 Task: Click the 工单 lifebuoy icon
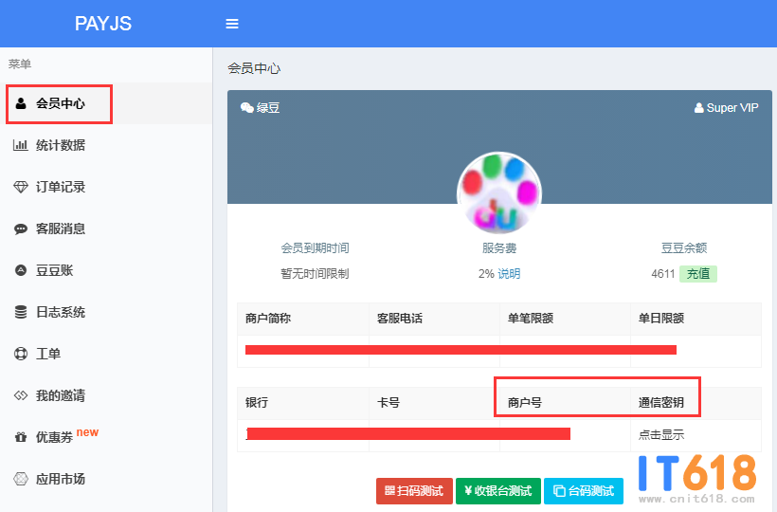21,354
